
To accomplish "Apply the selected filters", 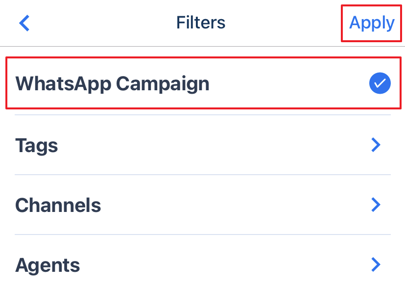I will pos(371,23).
